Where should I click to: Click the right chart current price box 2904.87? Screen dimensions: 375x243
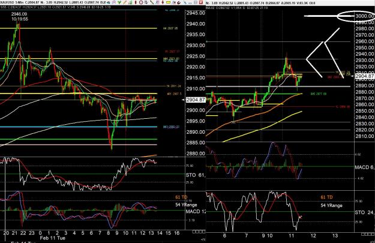(365, 76)
